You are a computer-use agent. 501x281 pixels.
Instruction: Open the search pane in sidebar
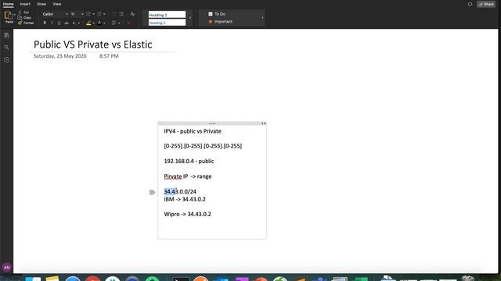click(6, 48)
